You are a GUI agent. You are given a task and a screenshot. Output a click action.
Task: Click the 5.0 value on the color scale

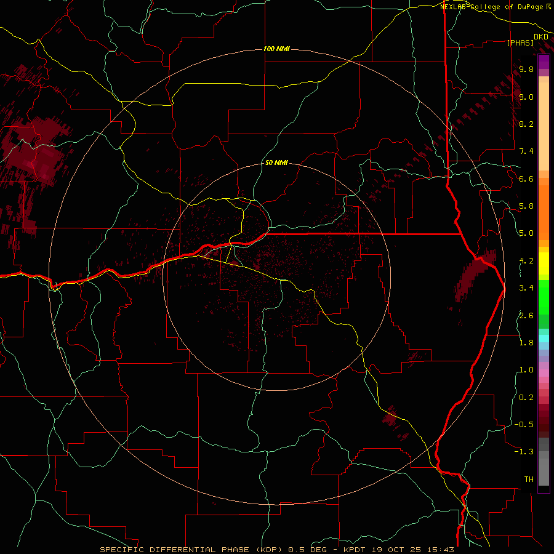coord(526,233)
